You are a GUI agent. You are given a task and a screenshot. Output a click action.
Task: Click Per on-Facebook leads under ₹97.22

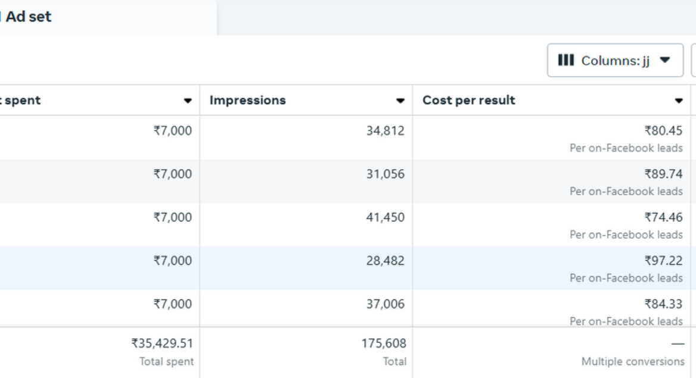click(x=626, y=278)
